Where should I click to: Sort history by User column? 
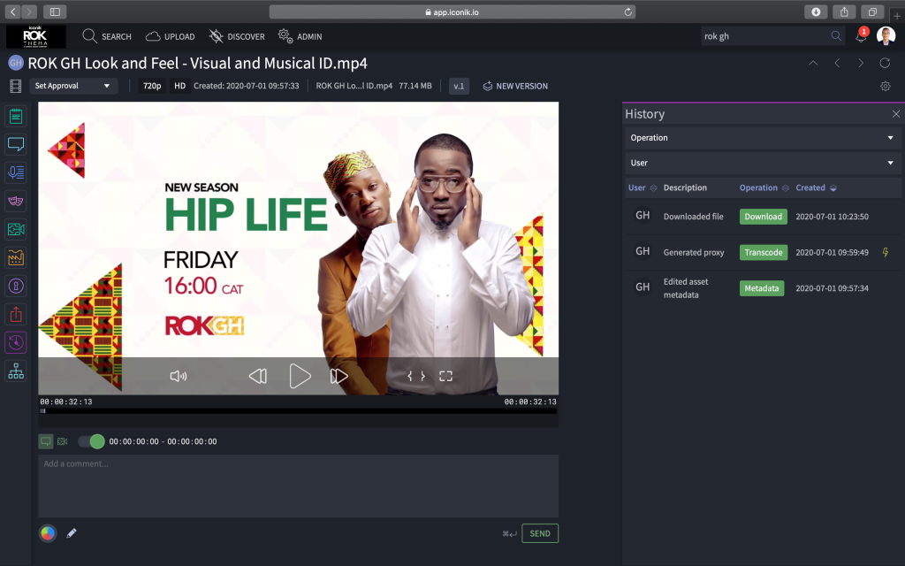tap(642, 187)
